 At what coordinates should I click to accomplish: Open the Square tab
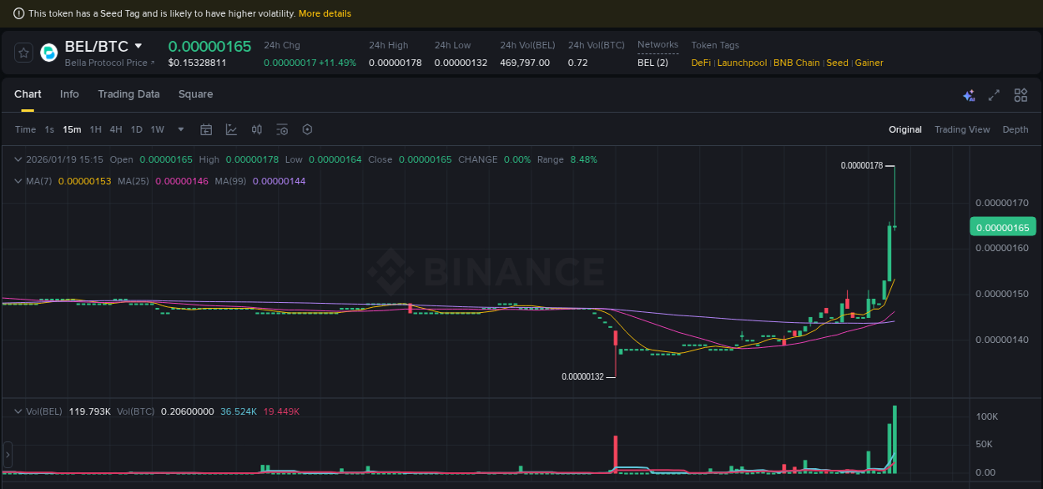195,94
